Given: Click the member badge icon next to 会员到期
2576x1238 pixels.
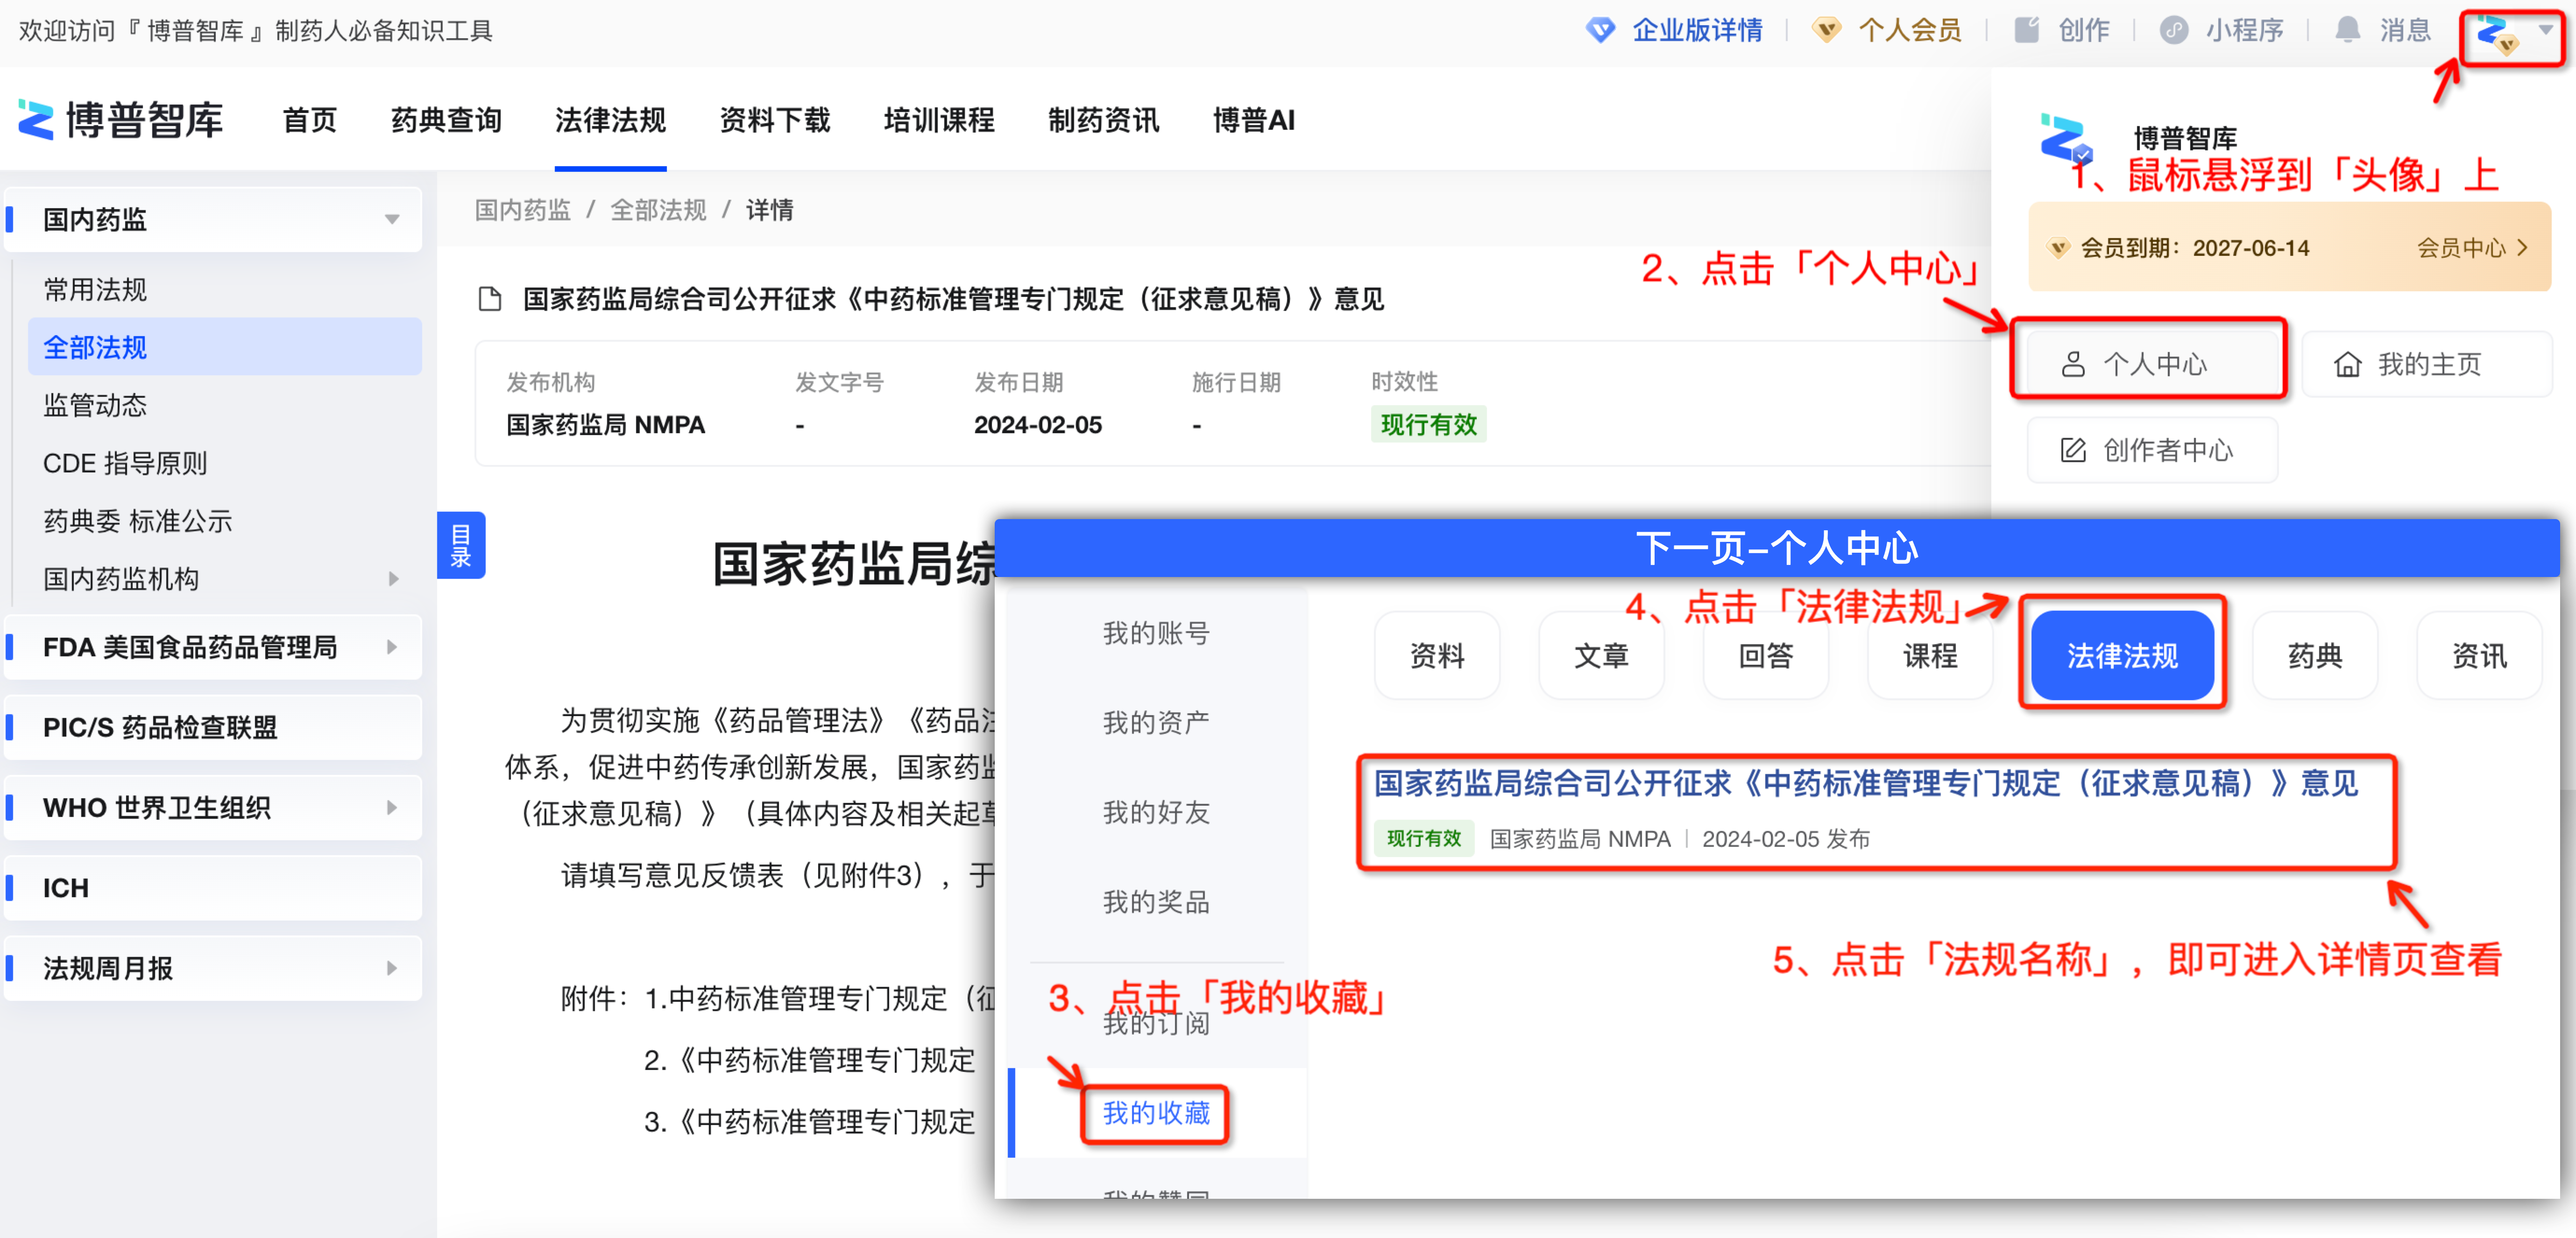Looking at the screenshot, I should [x=2058, y=248].
